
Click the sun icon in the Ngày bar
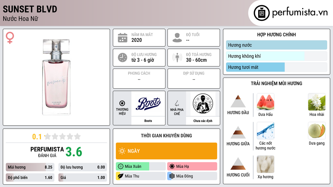click(x=122, y=151)
